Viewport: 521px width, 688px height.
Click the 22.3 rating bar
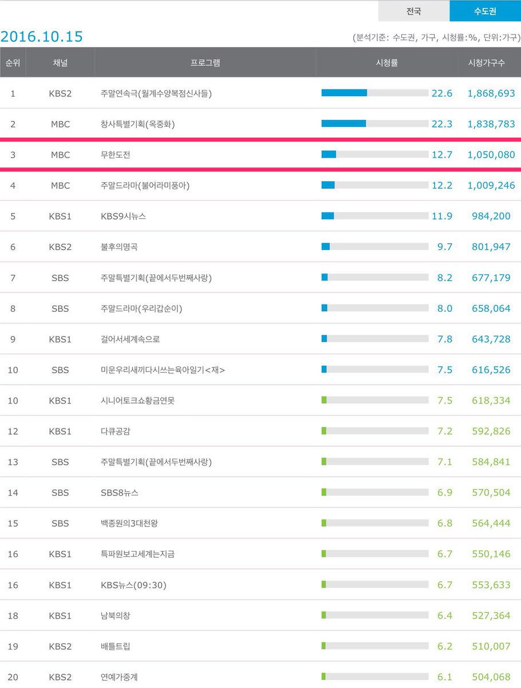(x=375, y=124)
